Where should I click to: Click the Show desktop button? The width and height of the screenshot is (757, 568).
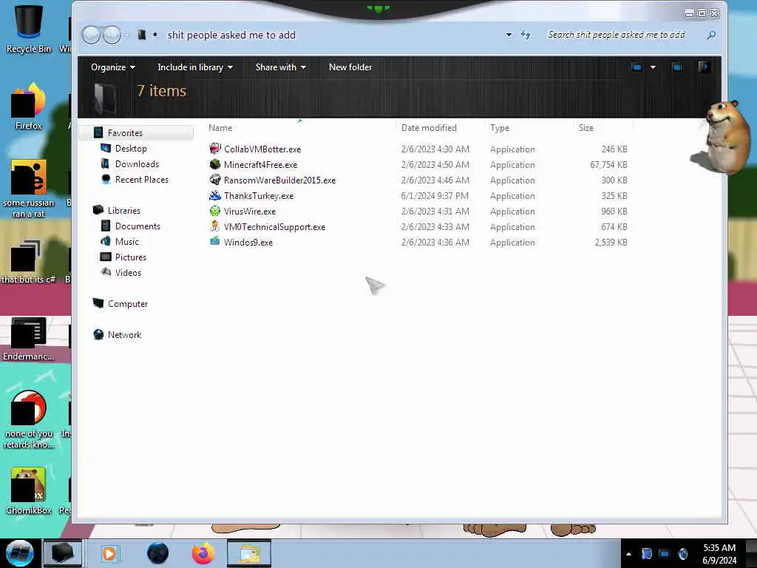click(751, 553)
